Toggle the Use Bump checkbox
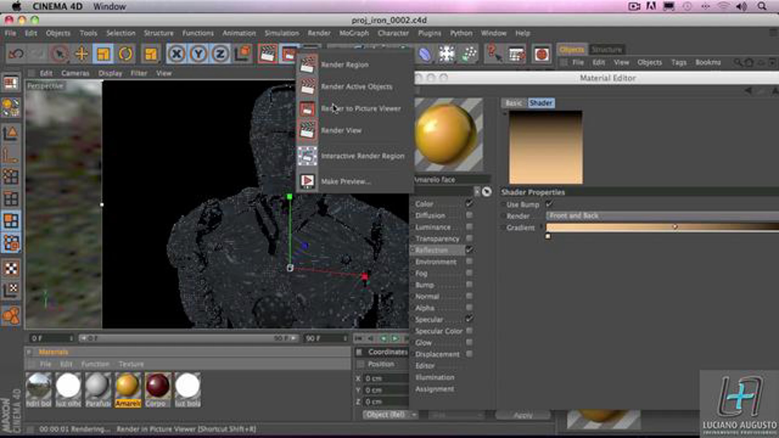Image resolution: width=779 pixels, height=438 pixels. tap(549, 204)
